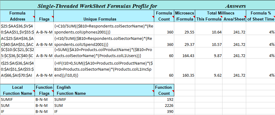Select the Microsecs value 29.37
This screenshot has width=275, height=115.
(x=189, y=44)
